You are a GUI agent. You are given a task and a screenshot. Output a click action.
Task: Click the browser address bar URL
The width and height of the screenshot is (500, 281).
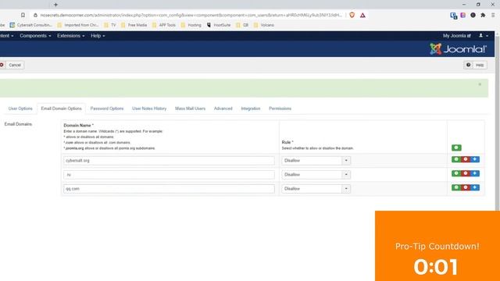point(191,15)
